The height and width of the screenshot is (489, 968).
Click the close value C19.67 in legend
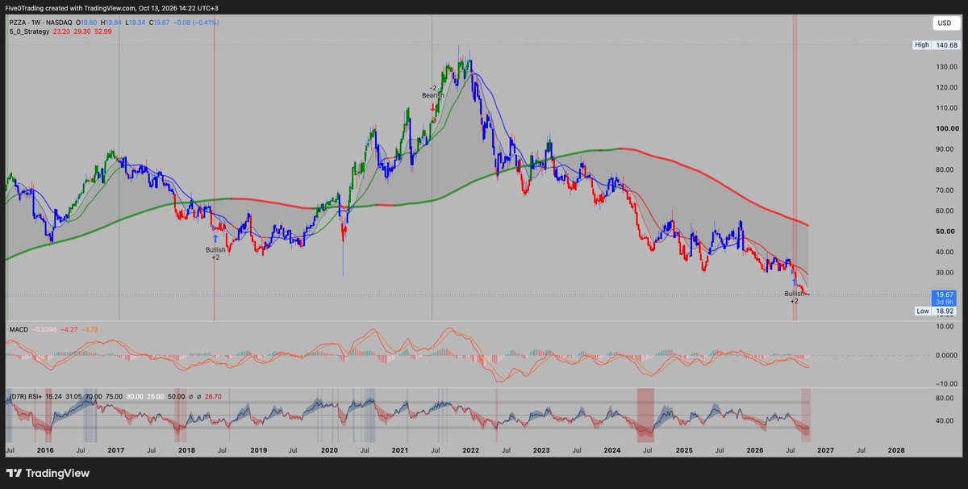[160, 23]
